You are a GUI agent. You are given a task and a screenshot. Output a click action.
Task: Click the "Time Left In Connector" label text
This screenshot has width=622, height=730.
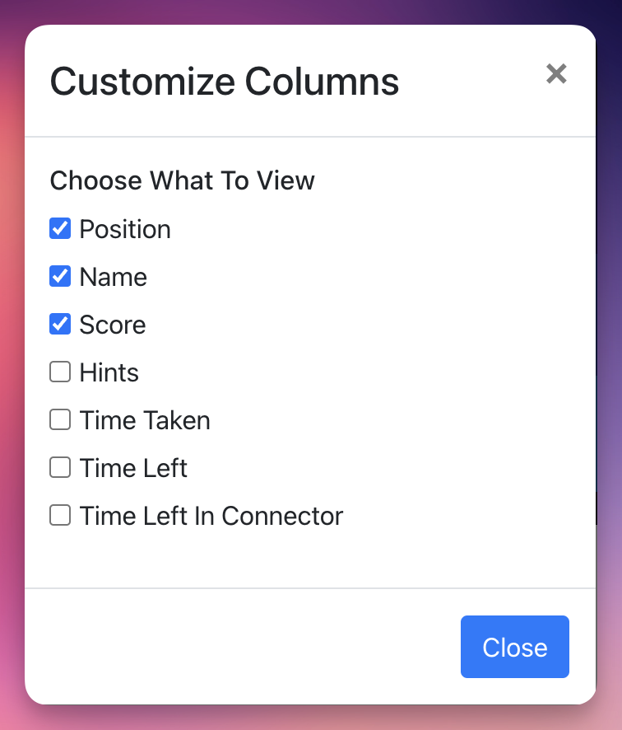coord(211,516)
